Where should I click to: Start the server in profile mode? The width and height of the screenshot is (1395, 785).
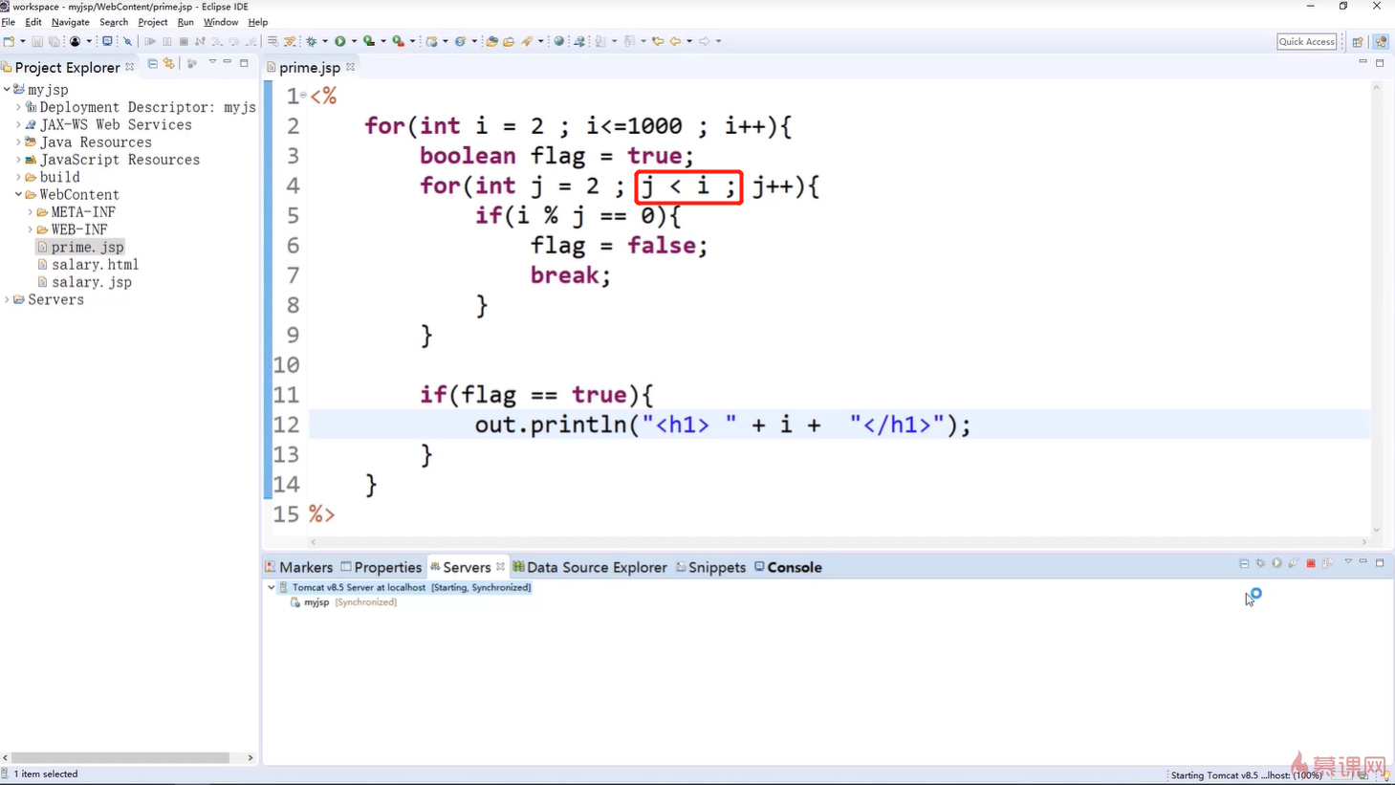1294,564
